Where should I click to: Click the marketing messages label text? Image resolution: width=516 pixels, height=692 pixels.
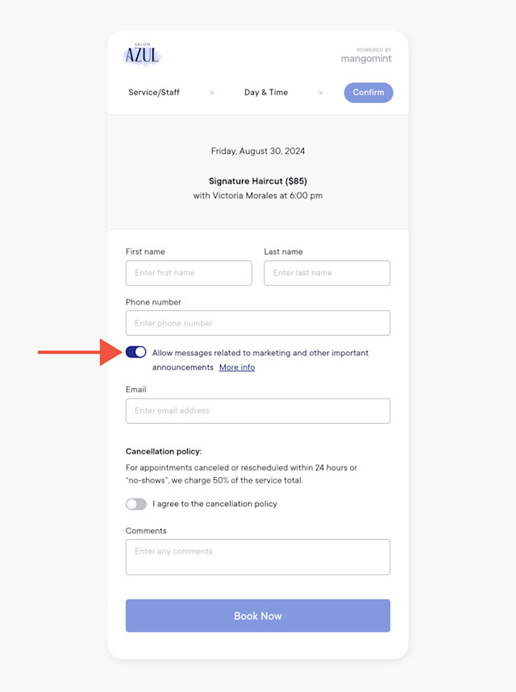coord(260,359)
